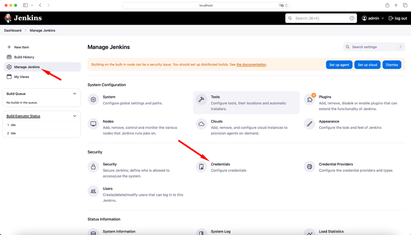This screenshot has width=411, height=235.
Task: Select My Views in the sidebar
Action: [22, 77]
